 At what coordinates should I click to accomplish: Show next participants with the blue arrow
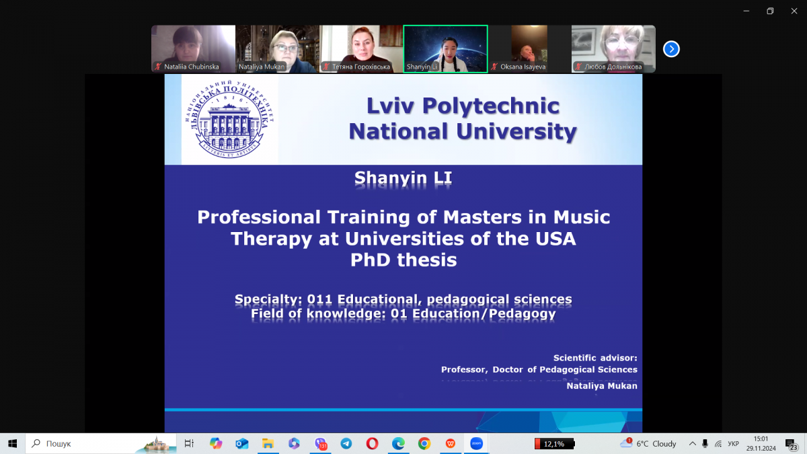pyautogui.click(x=671, y=49)
